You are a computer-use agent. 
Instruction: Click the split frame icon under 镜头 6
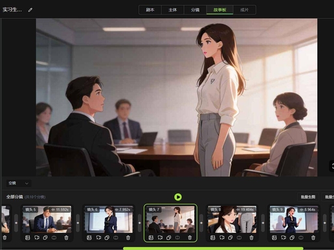tap(115, 238)
